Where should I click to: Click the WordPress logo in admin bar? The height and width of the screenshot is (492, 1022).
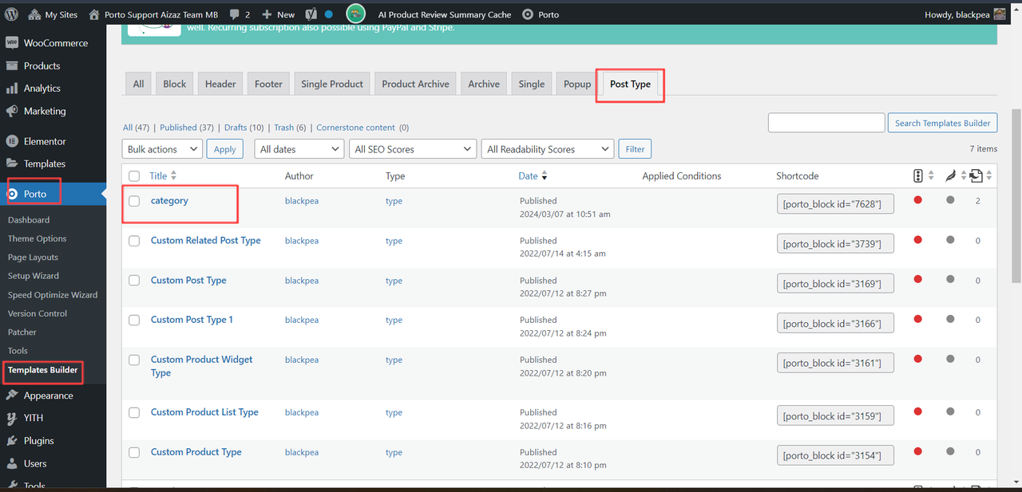click(x=12, y=14)
